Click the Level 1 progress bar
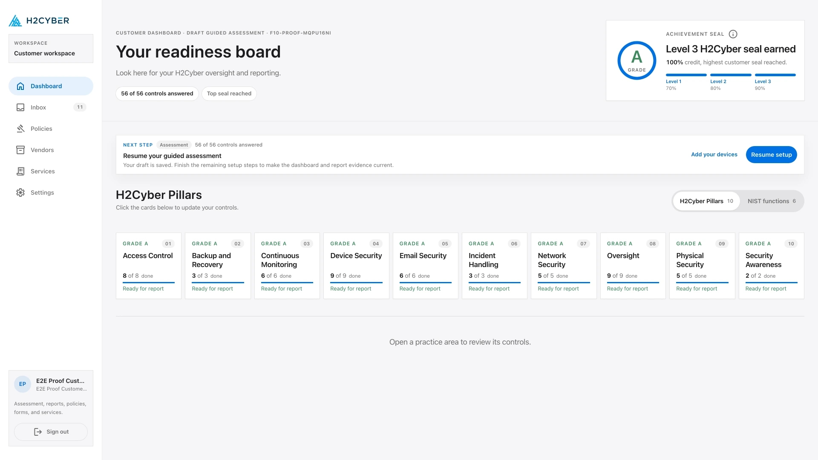 [x=686, y=75]
